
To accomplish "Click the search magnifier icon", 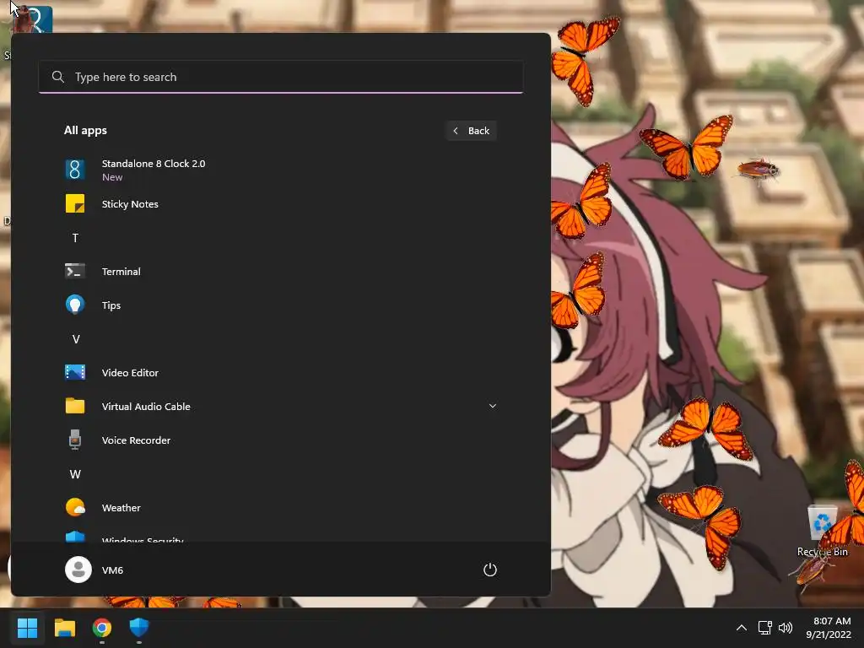I will 58,77.
